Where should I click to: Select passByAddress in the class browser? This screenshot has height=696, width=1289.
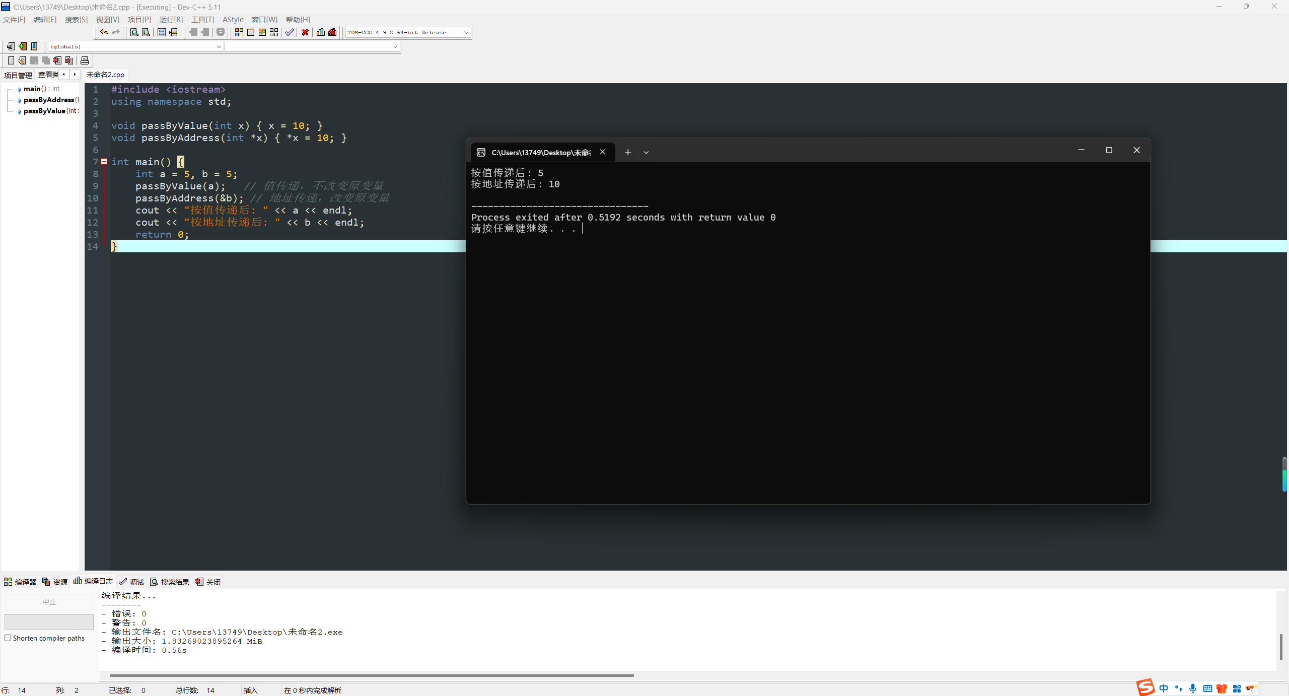click(48, 100)
